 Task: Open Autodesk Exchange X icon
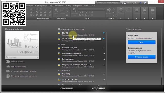point(141,3)
